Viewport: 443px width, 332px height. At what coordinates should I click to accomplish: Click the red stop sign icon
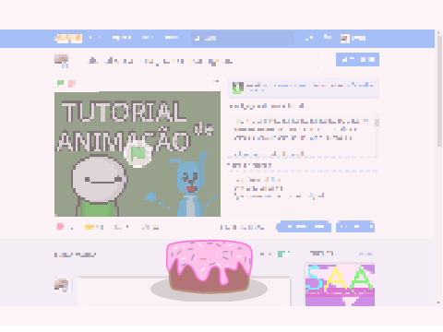tap(72, 83)
